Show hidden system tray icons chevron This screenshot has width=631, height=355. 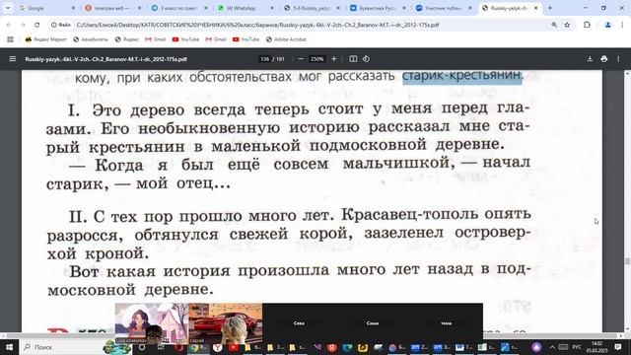552,347
